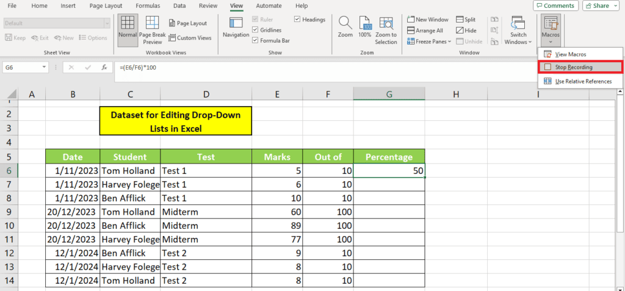Click the Share button
Image resolution: width=625 pixels, height=291 pixels.
[601, 5]
